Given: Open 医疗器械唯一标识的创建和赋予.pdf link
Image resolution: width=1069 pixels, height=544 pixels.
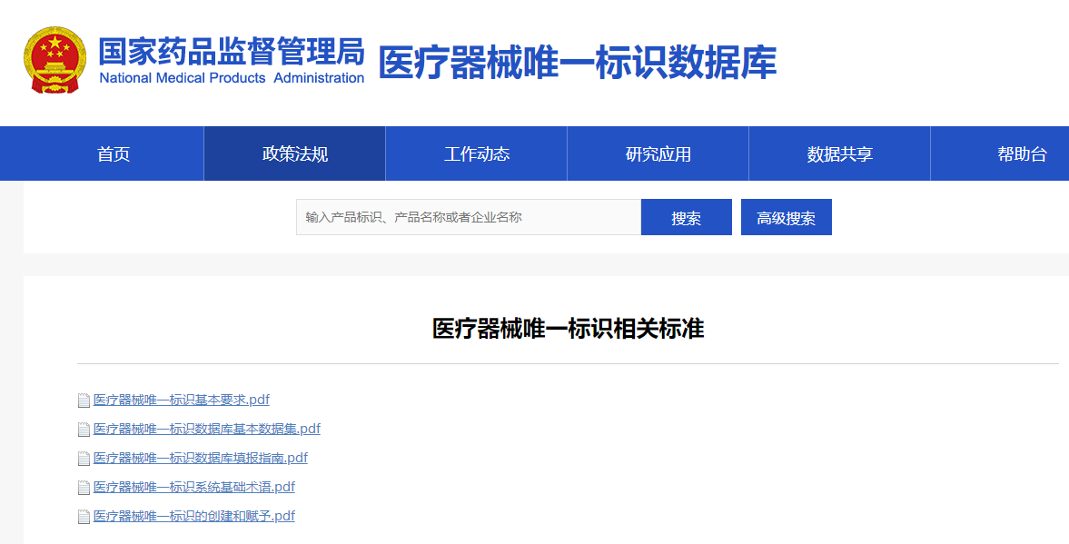Looking at the screenshot, I should tap(194, 516).
